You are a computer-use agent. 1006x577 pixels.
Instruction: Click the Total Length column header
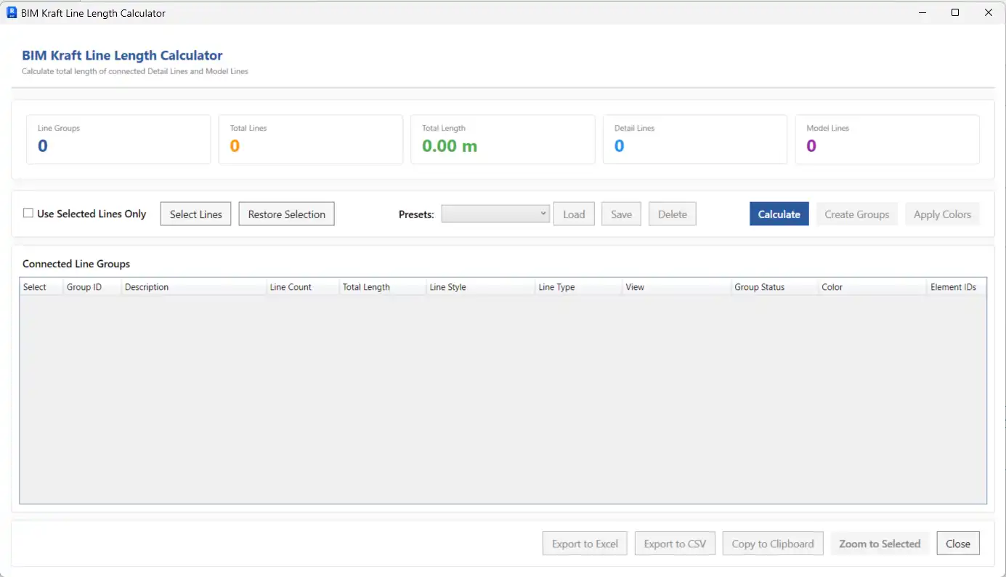coord(366,287)
